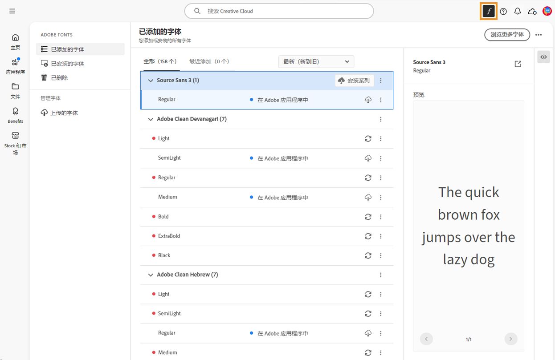Go to 主页 home in sidebar
The height and width of the screenshot is (360, 555).
pos(15,41)
